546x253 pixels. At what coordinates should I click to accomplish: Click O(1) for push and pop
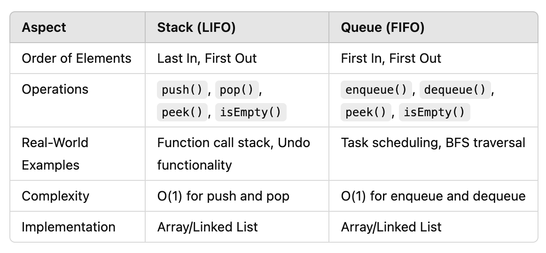[223, 196]
